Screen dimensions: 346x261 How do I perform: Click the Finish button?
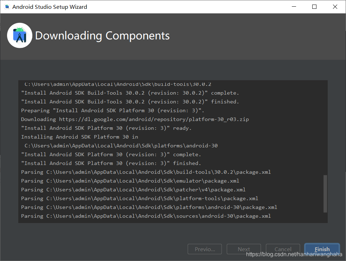pos(322,249)
